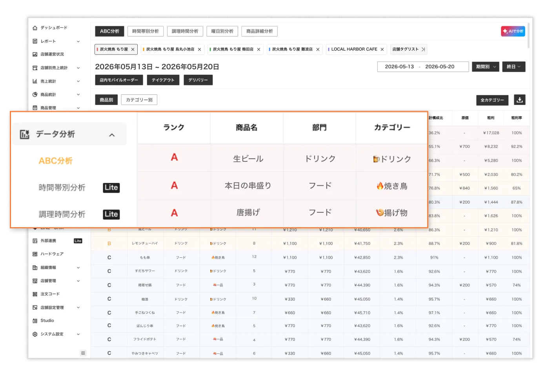Image resolution: width=546 pixels, height=376 pixels.
Task: Remove the LOCAL HARBOR CAFE tag
Action: pyautogui.click(x=382, y=49)
